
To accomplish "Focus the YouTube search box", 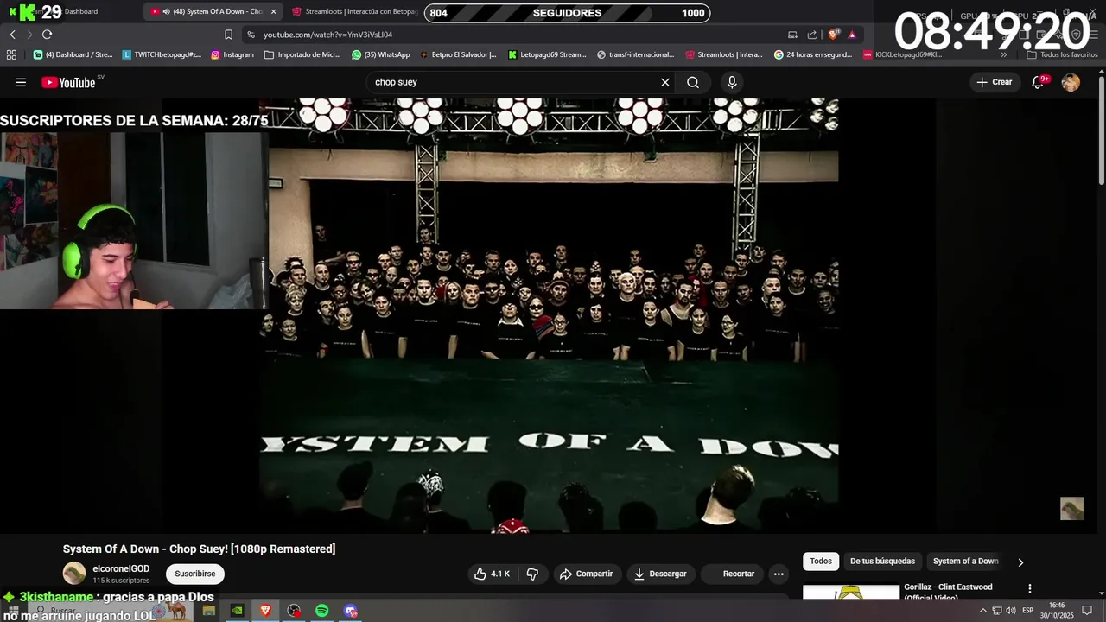I will 514,82.
